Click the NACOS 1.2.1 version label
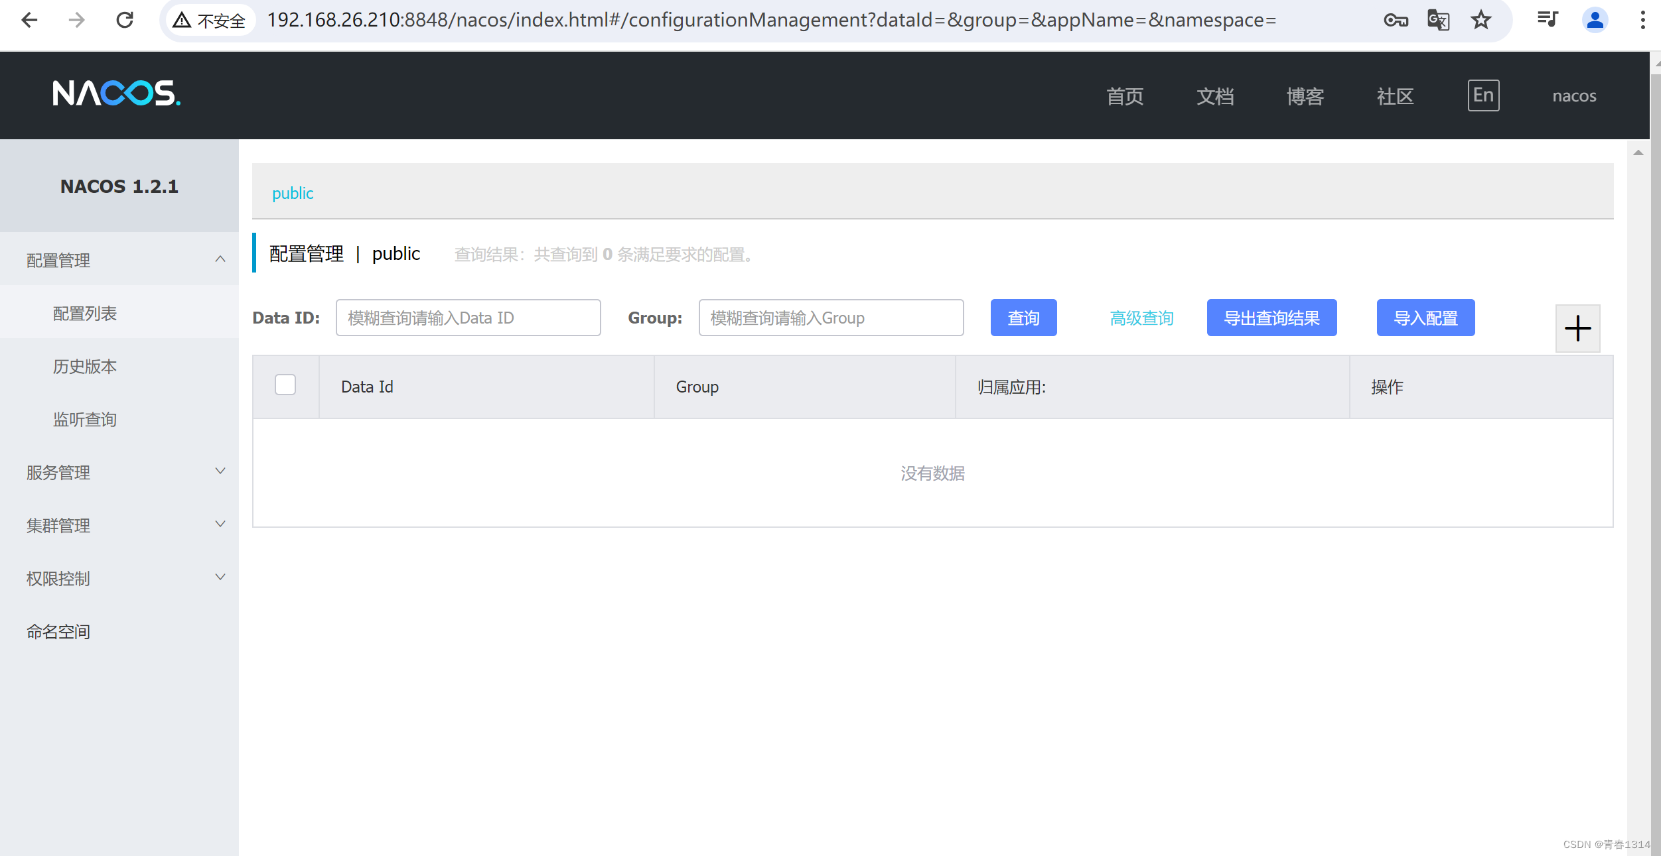Screen dimensions: 1661x856 pyautogui.click(x=119, y=186)
